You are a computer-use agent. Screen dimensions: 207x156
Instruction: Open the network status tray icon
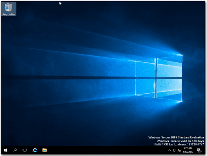coord(174,150)
